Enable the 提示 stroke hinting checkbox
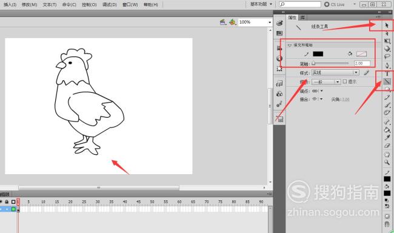This screenshot has width=394, height=233. [x=345, y=81]
